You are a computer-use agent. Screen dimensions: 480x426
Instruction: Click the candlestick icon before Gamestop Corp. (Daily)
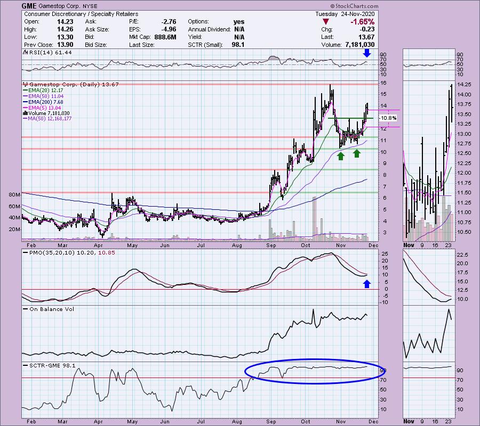pyautogui.click(x=26, y=85)
